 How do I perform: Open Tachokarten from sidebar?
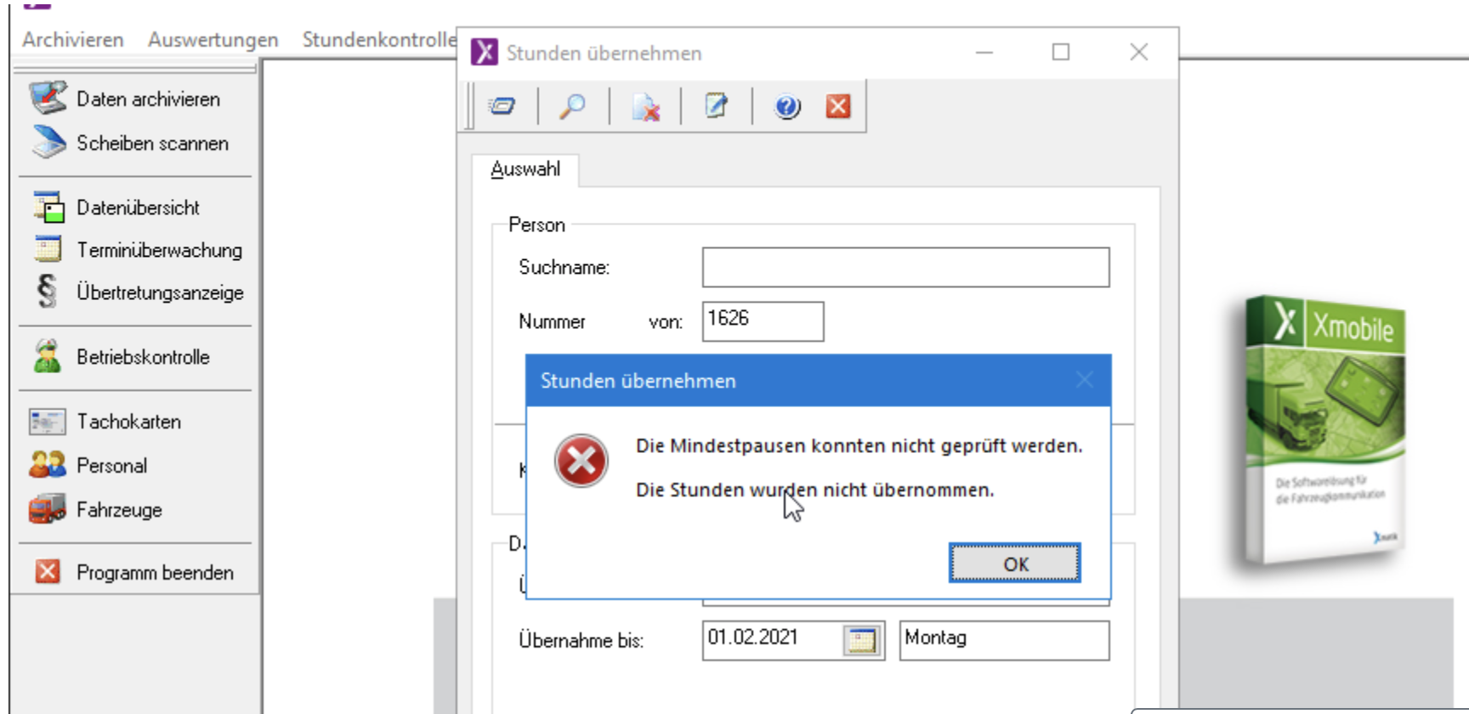(128, 422)
